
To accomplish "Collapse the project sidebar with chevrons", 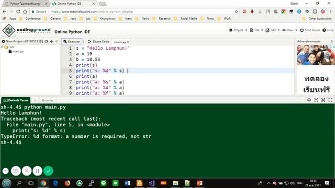I will point(57,41).
